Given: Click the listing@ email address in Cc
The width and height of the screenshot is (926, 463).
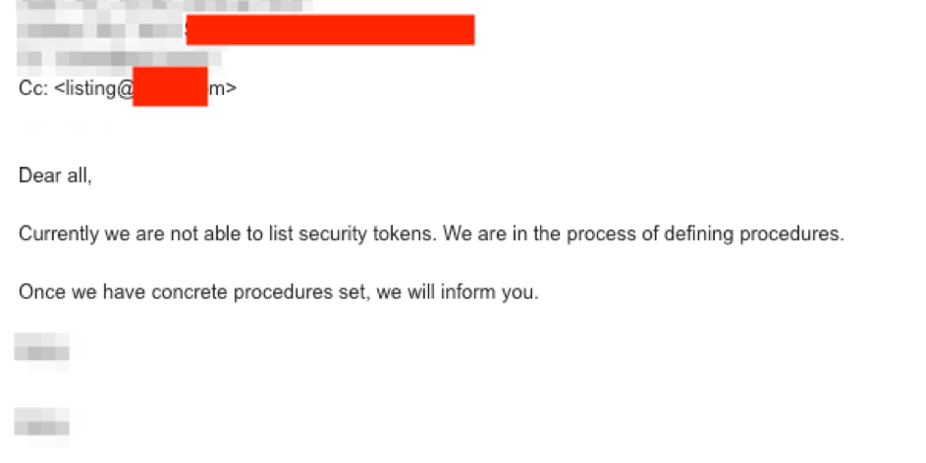Looking at the screenshot, I should tap(93, 88).
